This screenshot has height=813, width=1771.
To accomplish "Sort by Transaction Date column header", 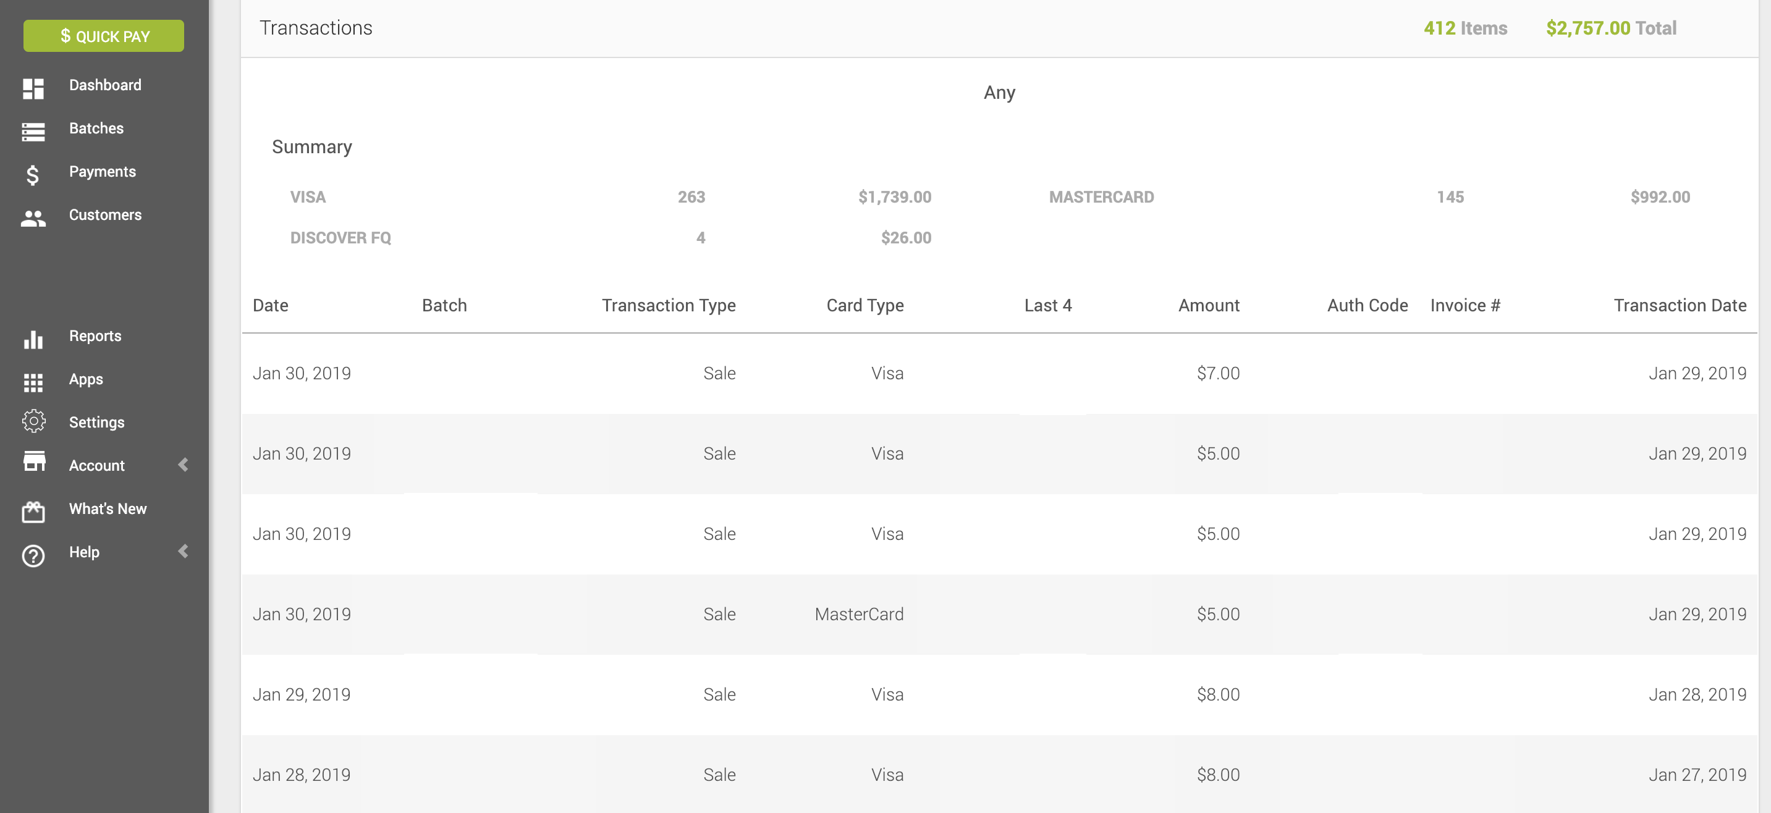I will pyautogui.click(x=1679, y=305).
